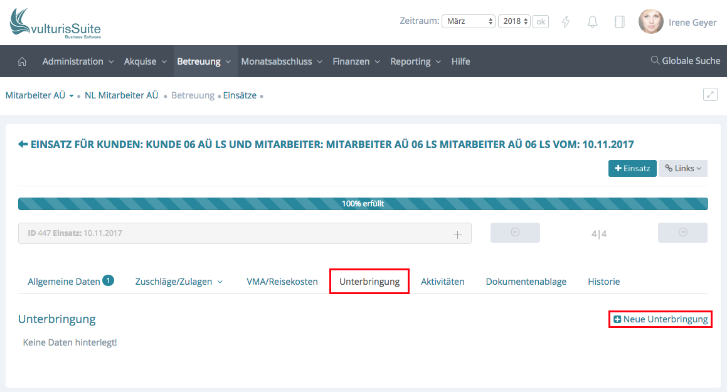Switch to the Dokumentenablage tab
This screenshot has width=727, height=392.
[526, 282]
